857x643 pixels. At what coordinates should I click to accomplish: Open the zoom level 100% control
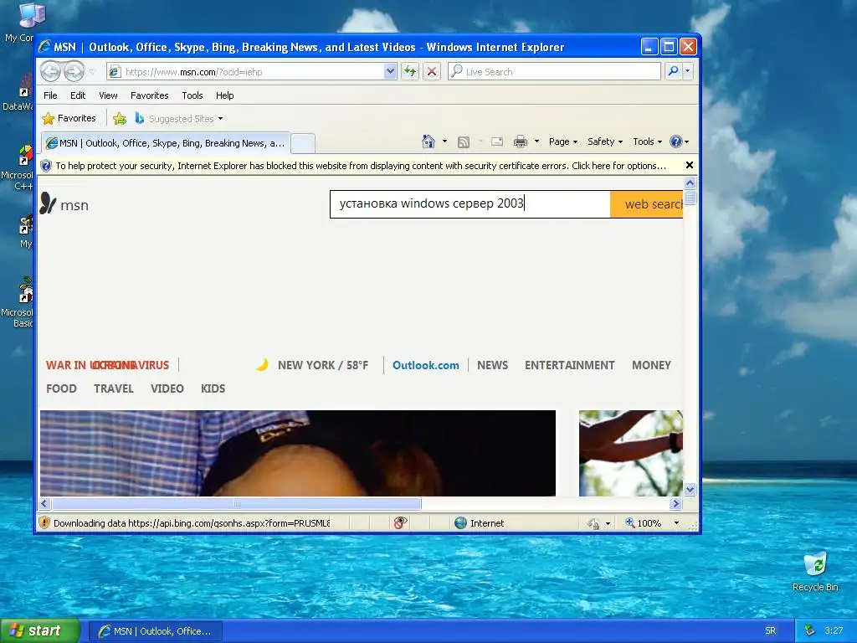point(644,523)
